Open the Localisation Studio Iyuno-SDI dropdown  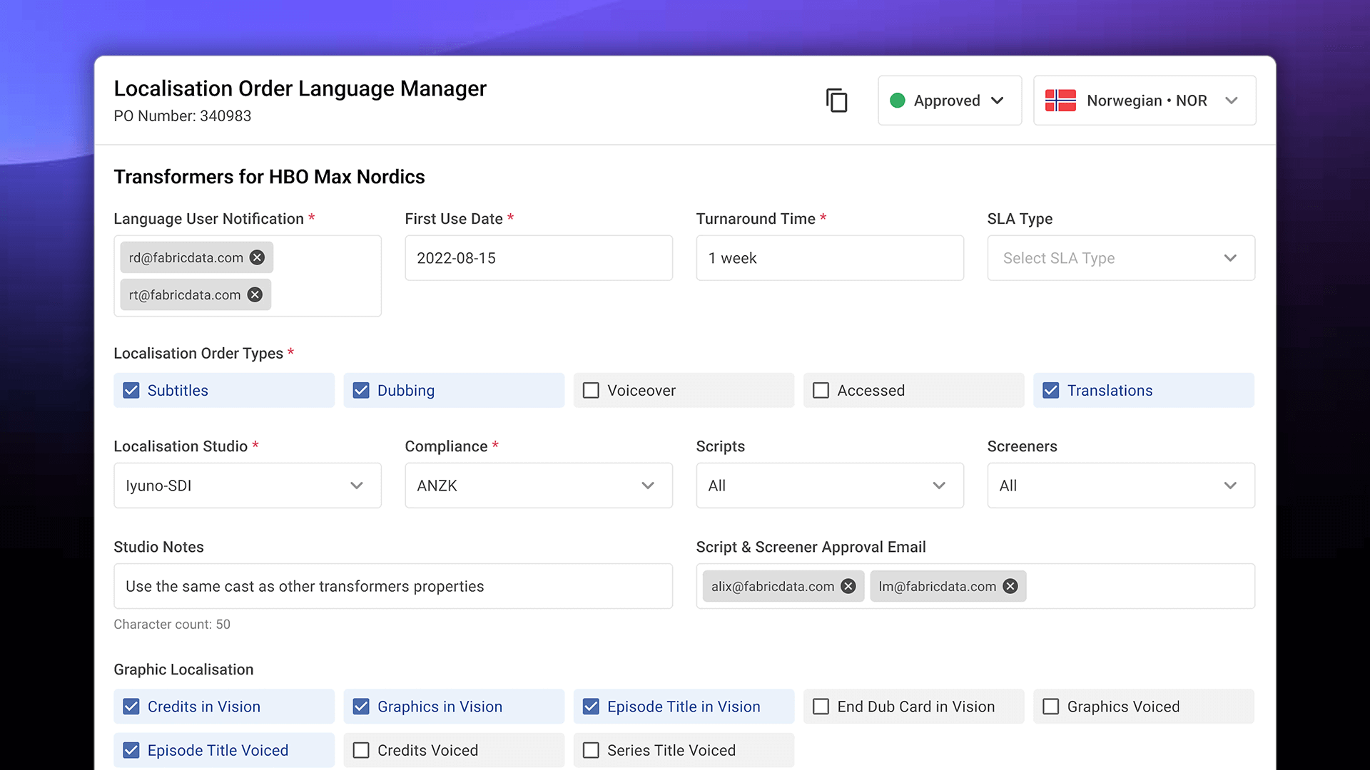(248, 486)
